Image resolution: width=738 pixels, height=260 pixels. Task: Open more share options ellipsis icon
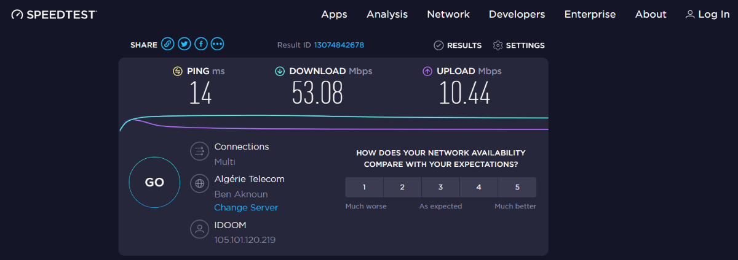coord(217,44)
